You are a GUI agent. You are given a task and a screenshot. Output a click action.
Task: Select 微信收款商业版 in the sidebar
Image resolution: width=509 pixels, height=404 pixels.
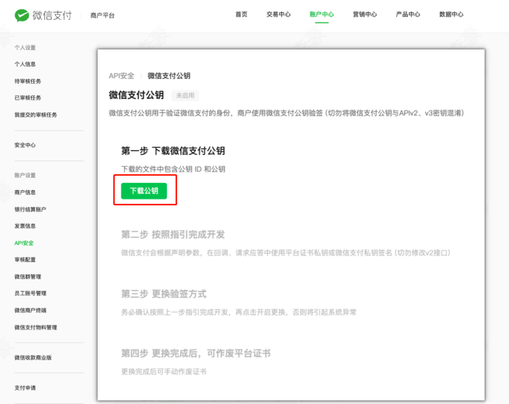(x=33, y=358)
